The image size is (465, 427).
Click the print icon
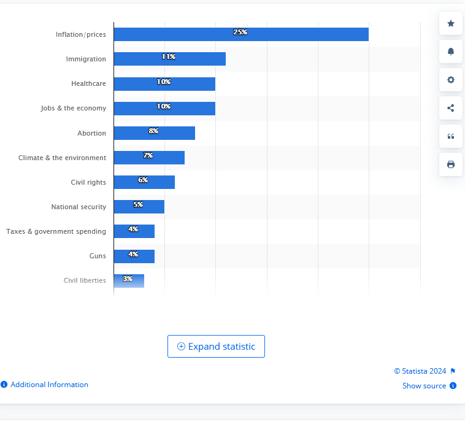tap(451, 164)
